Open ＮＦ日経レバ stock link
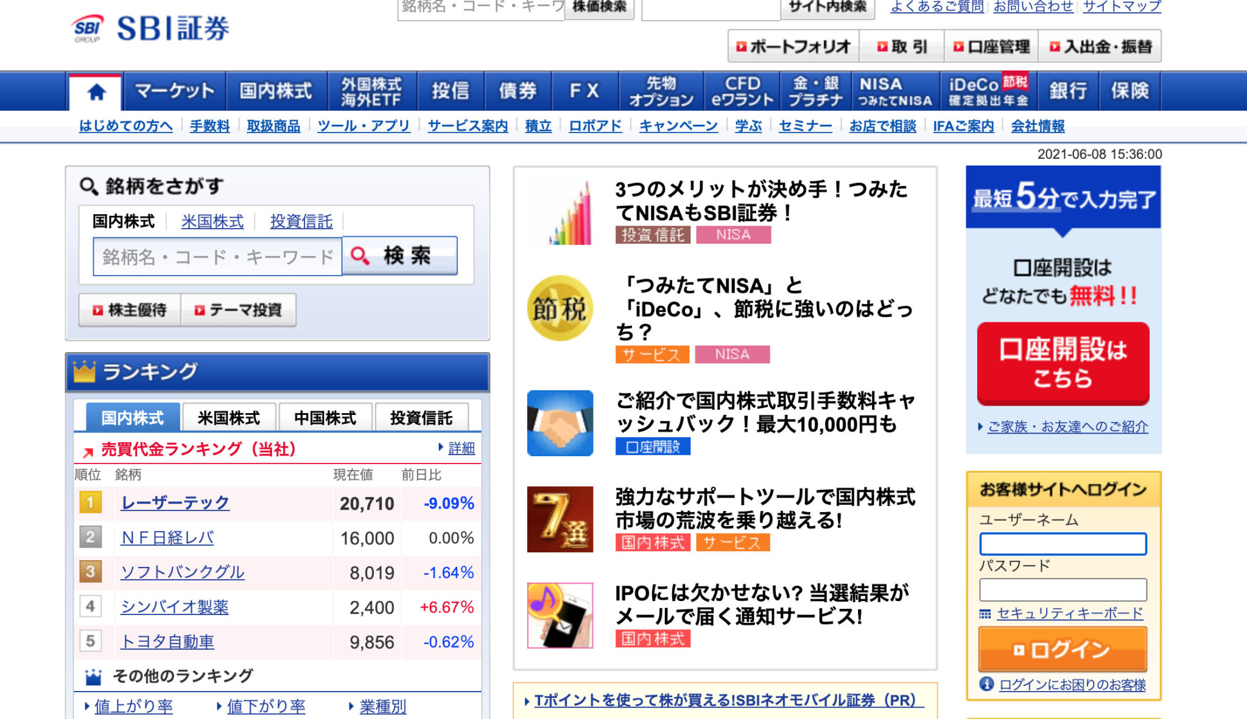Viewport: 1247px width, 719px height. [x=167, y=538]
